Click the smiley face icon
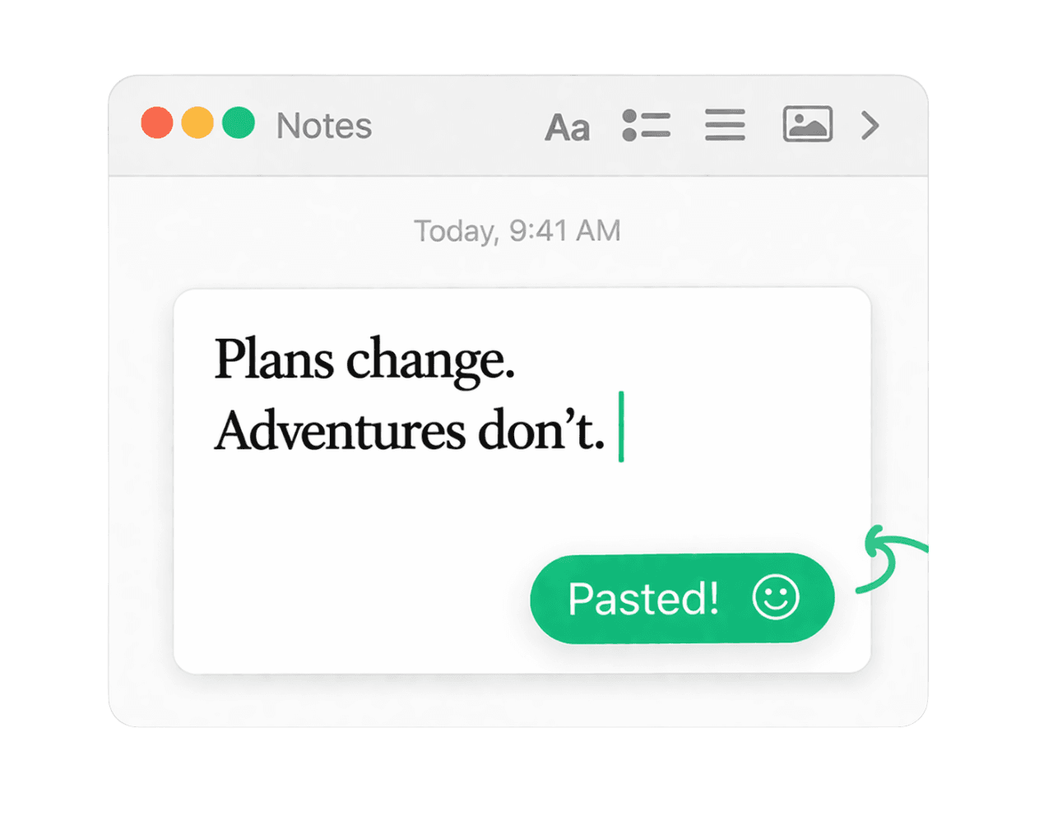The height and width of the screenshot is (830, 1053). tap(775, 597)
